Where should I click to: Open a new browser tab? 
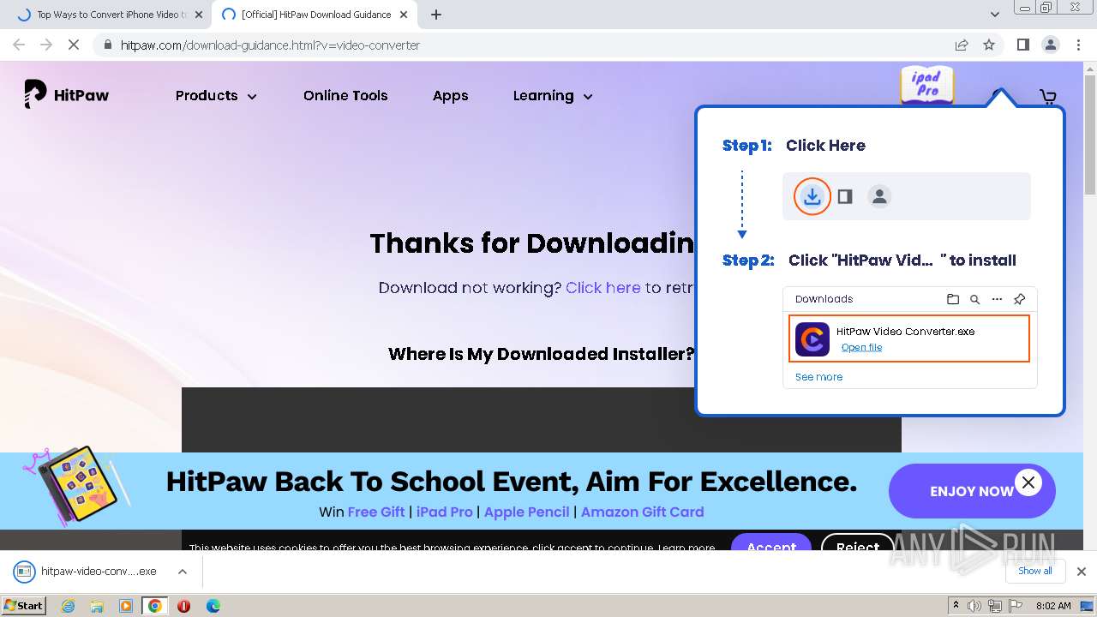tap(436, 15)
